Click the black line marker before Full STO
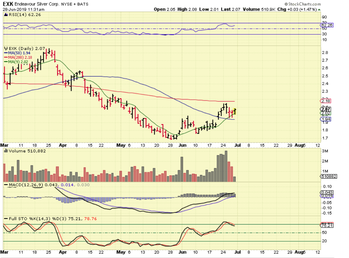Viewport: 349px width, 258px height. 6,219
